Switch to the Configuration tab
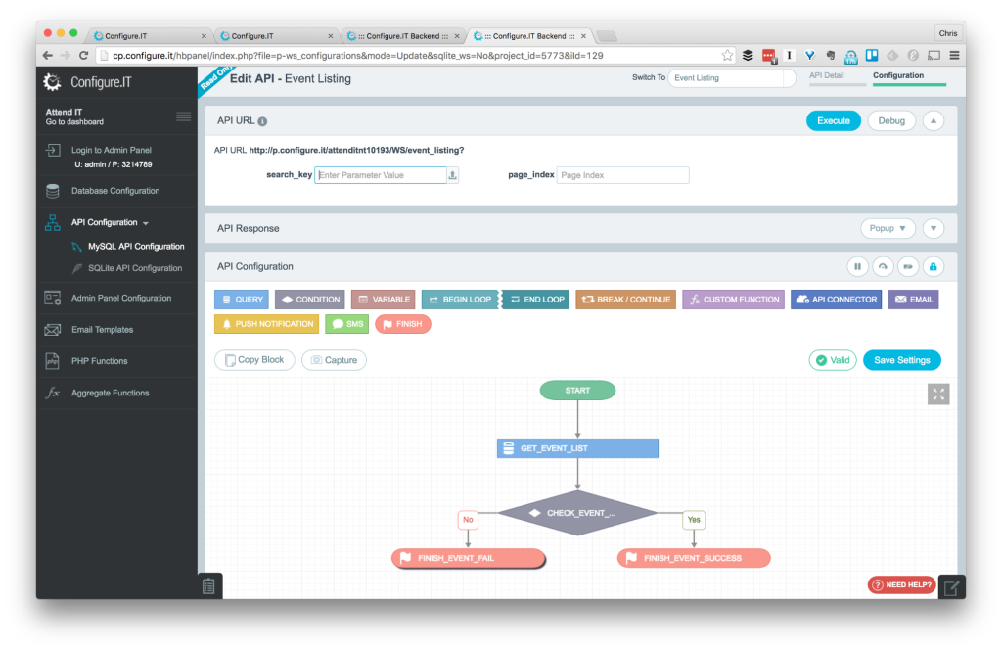Screen dimensions: 1002x651 (x=898, y=75)
